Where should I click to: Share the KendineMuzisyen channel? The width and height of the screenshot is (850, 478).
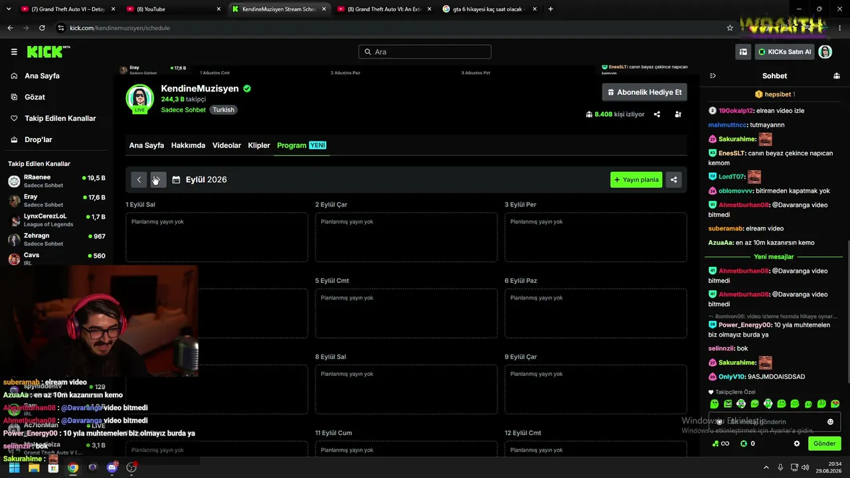pyautogui.click(x=657, y=114)
